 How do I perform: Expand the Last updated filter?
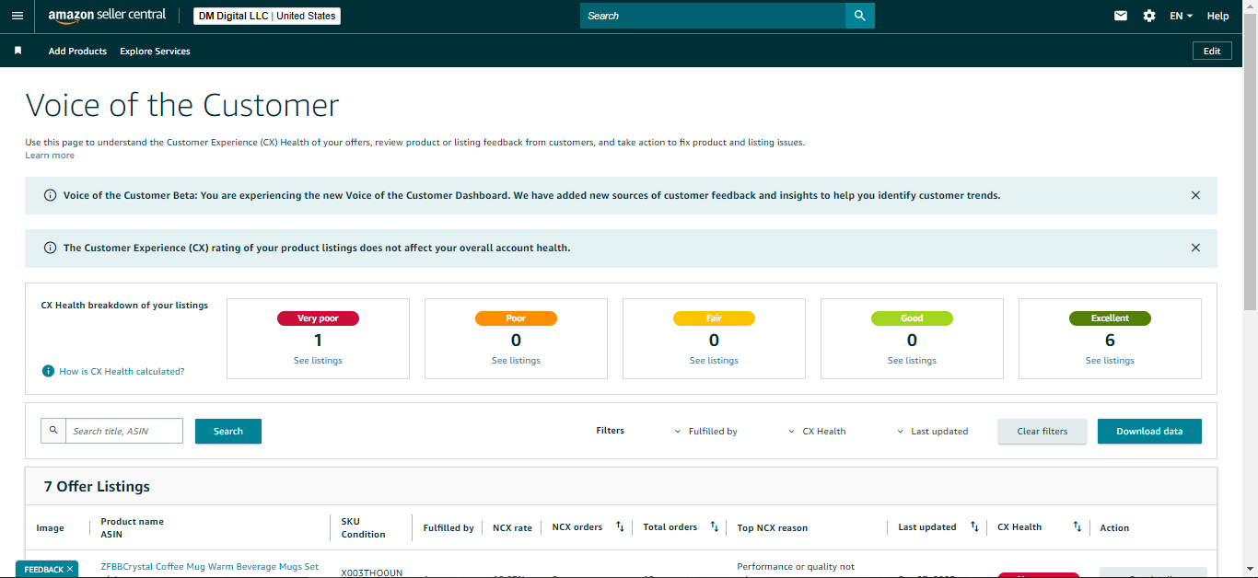pos(933,431)
